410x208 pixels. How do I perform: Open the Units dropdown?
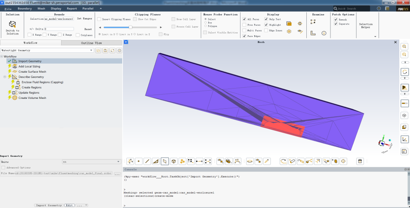91,162
